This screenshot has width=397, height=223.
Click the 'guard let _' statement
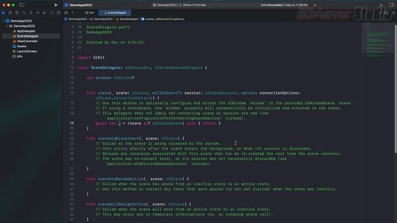158,123
